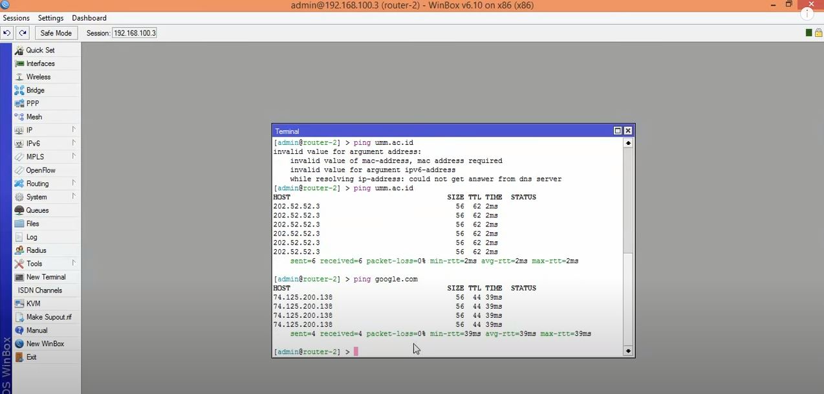Click the Tools menu icon
The image size is (824, 394).
point(19,263)
